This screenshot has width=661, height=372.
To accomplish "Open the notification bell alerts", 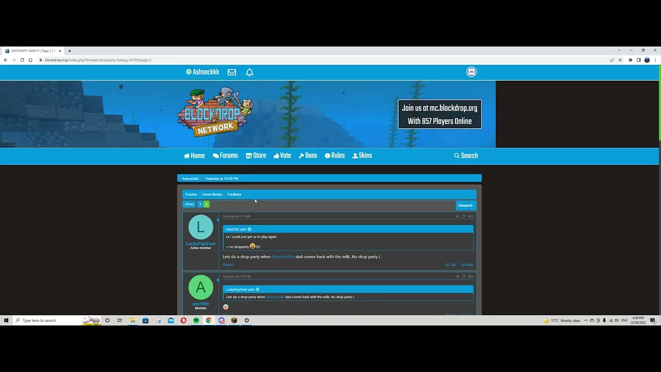I will point(249,72).
